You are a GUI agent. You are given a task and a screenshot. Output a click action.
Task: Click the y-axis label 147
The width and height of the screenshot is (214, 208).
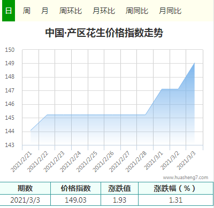click(x=10, y=90)
